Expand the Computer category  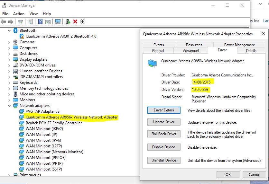tap(9, 48)
